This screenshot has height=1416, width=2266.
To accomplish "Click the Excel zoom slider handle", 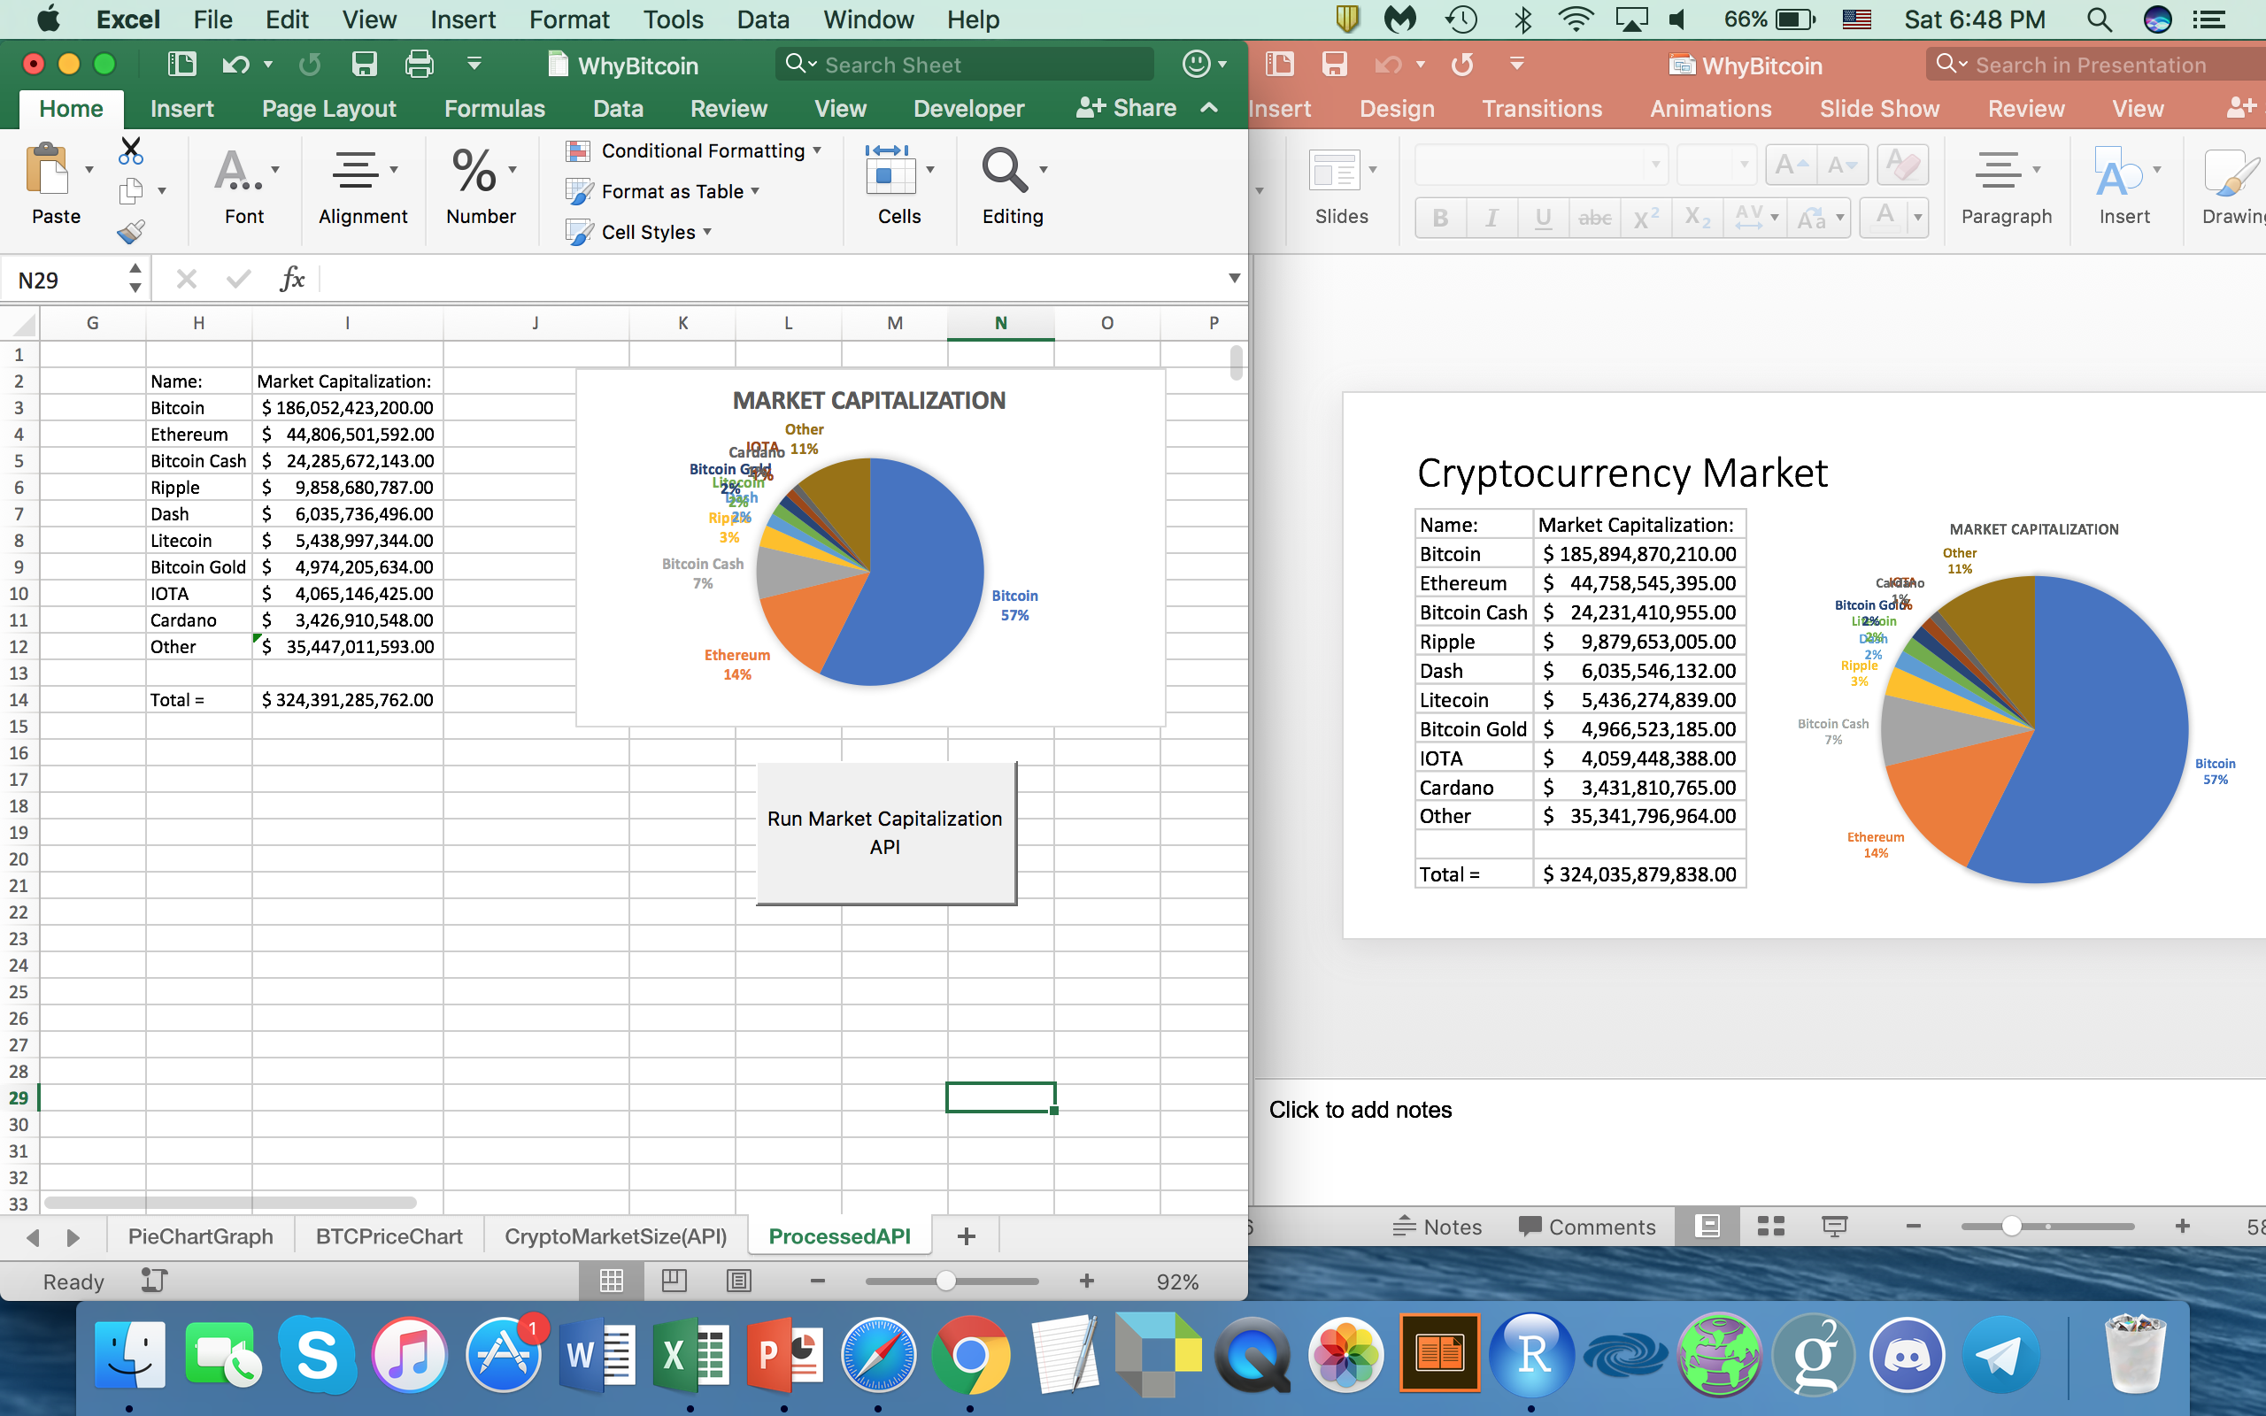I will pos(945,1281).
